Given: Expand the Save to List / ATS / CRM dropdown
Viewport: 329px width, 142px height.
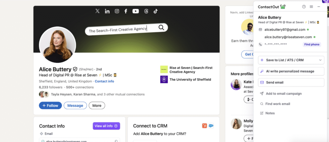Looking at the screenshot, I should tap(291, 60).
